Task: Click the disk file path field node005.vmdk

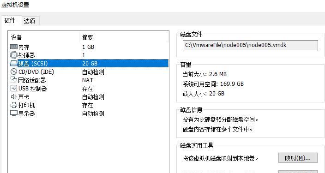Action: tap(250, 46)
